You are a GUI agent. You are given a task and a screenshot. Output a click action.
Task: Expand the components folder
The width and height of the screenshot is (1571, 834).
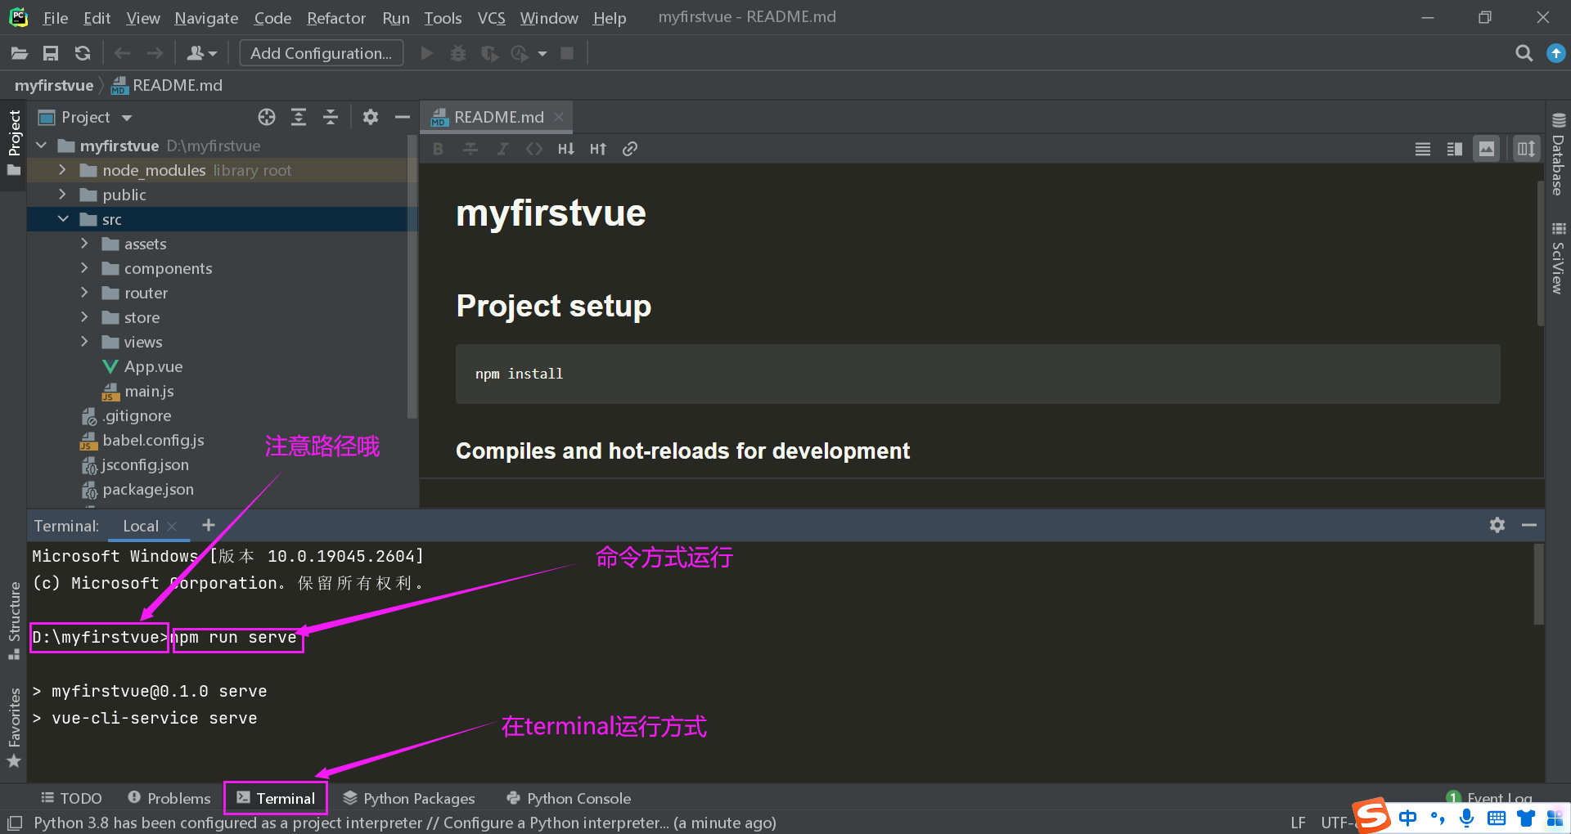pos(84,268)
